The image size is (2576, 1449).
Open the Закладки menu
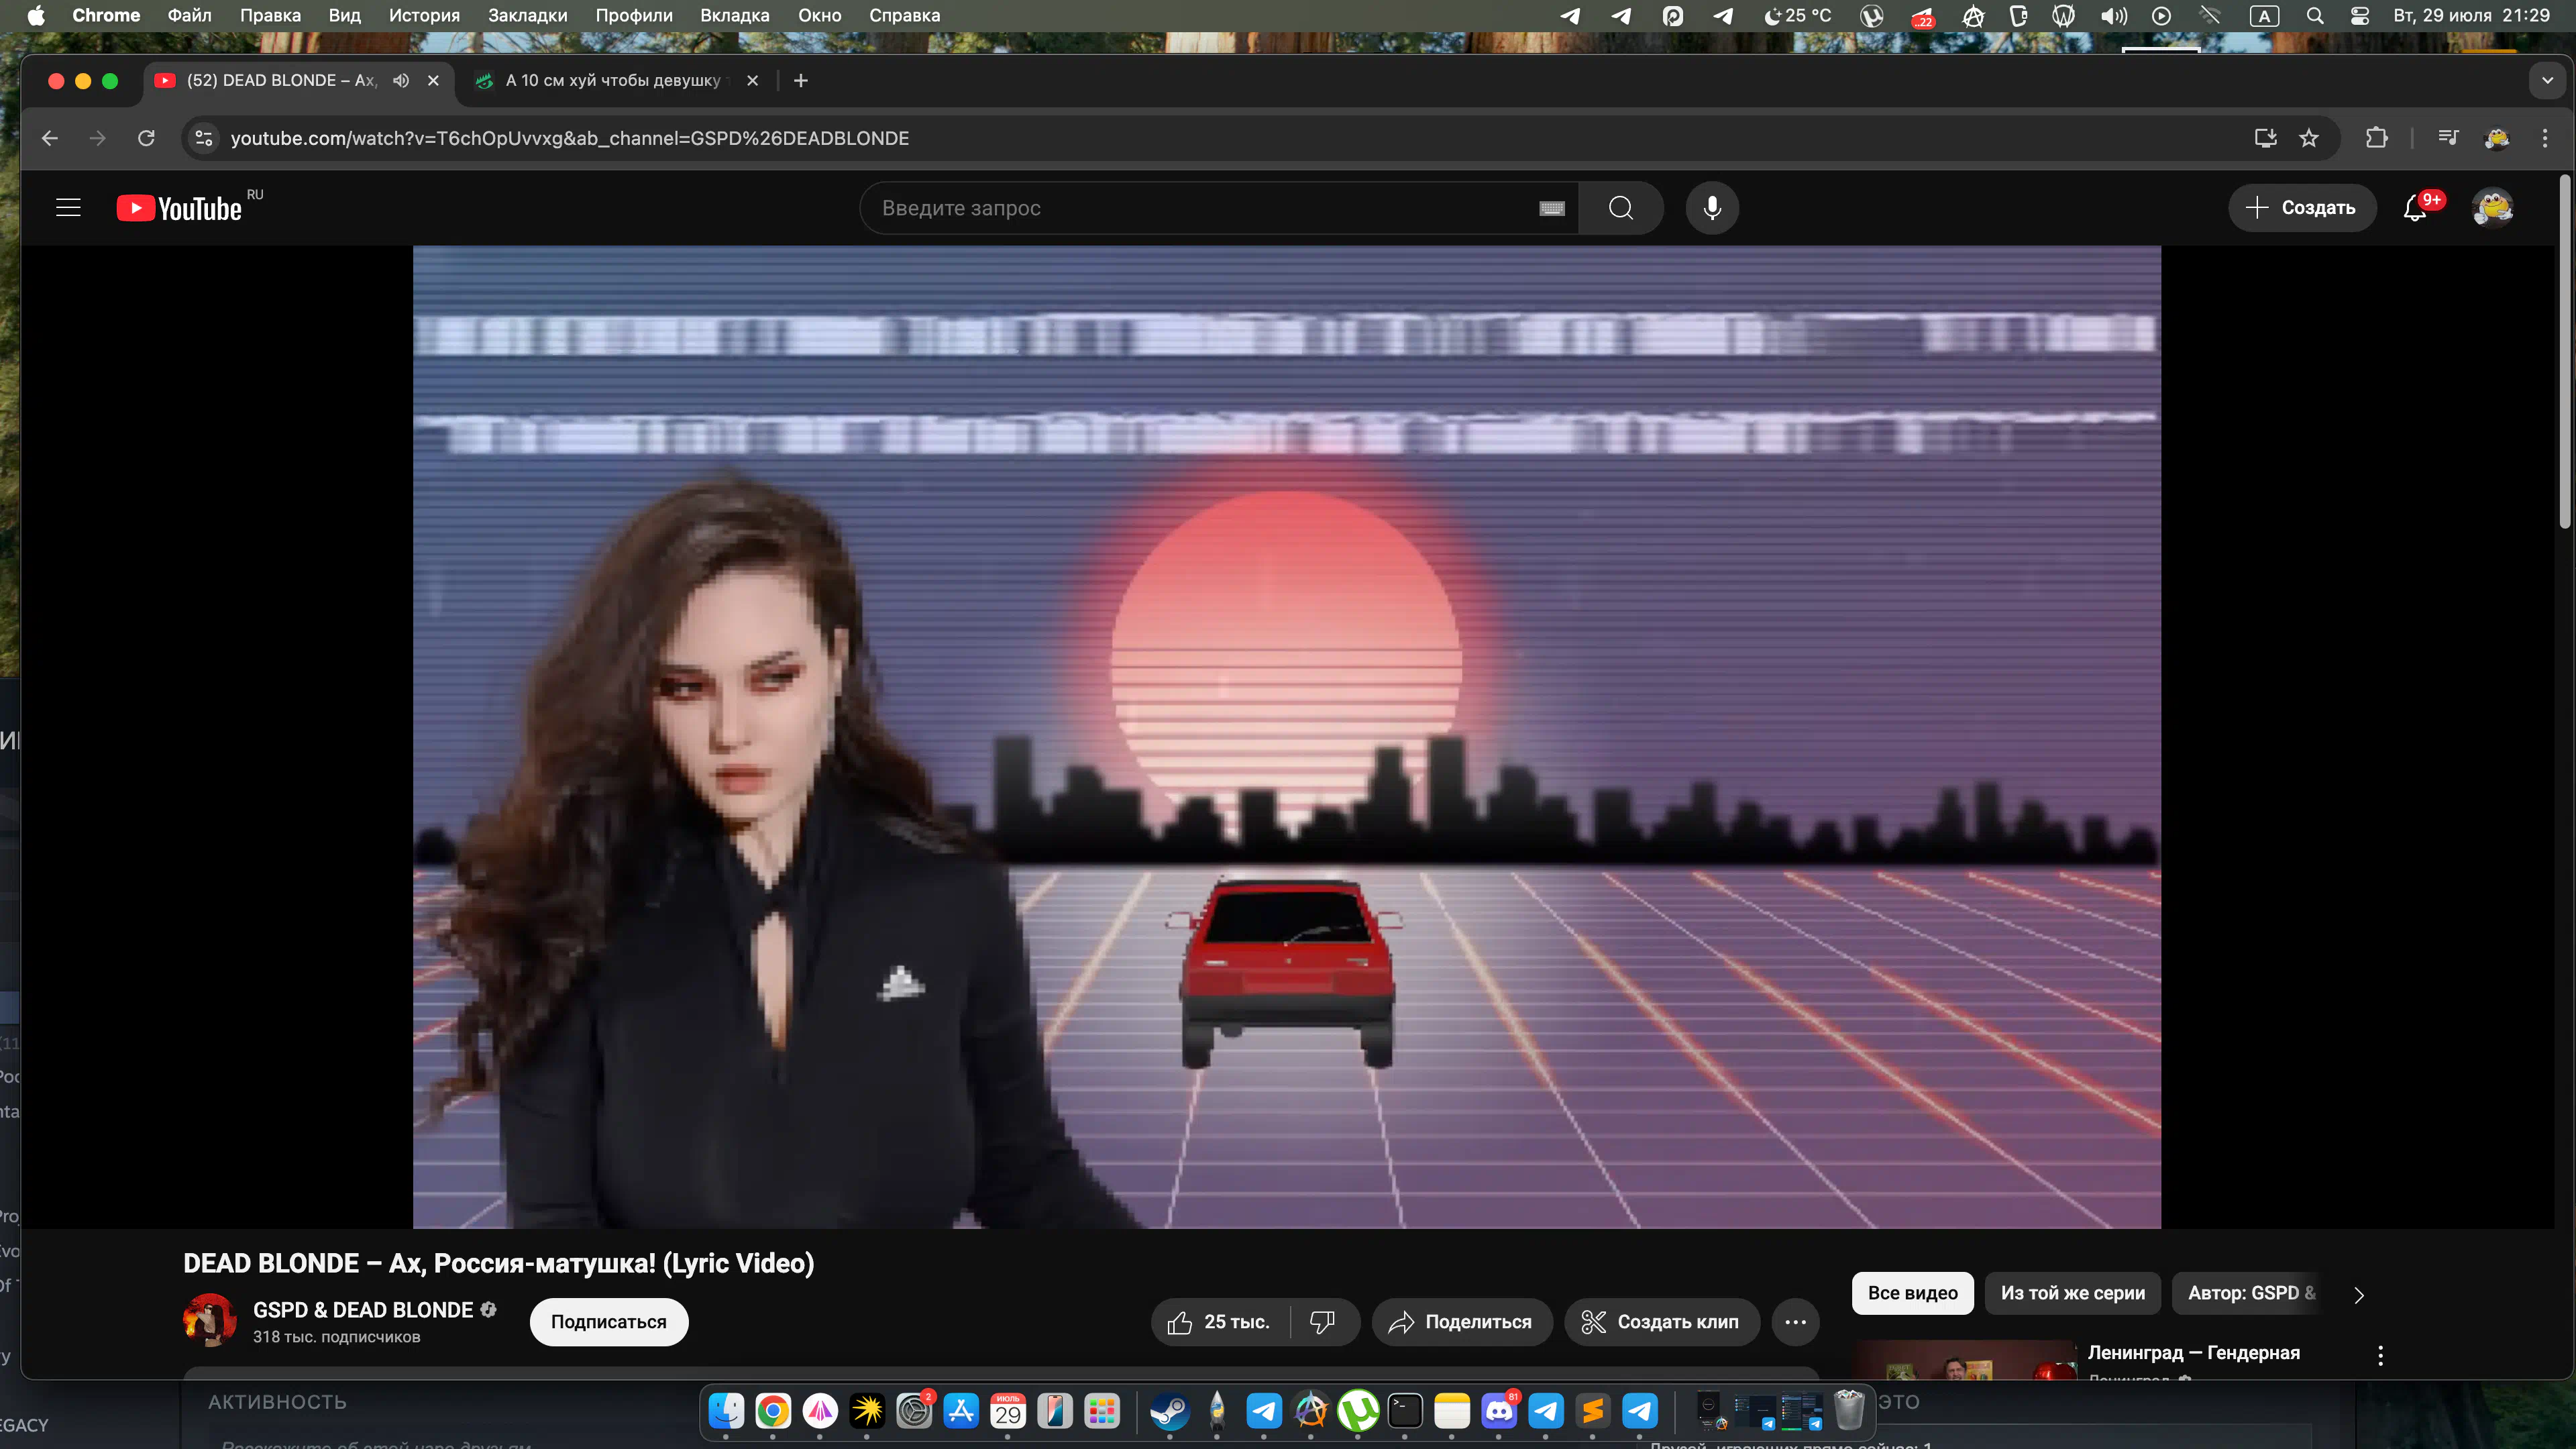point(527,15)
